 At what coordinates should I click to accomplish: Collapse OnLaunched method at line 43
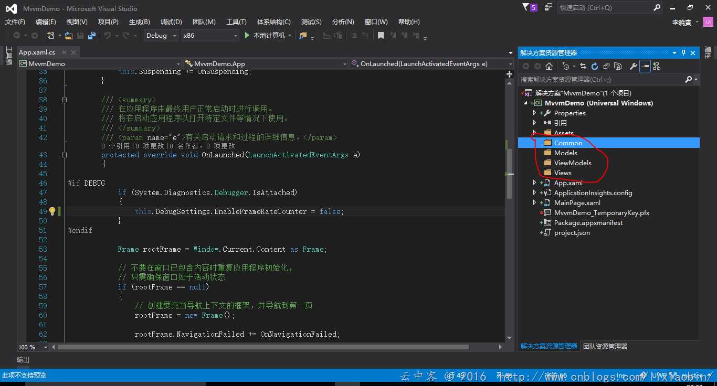click(64, 155)
